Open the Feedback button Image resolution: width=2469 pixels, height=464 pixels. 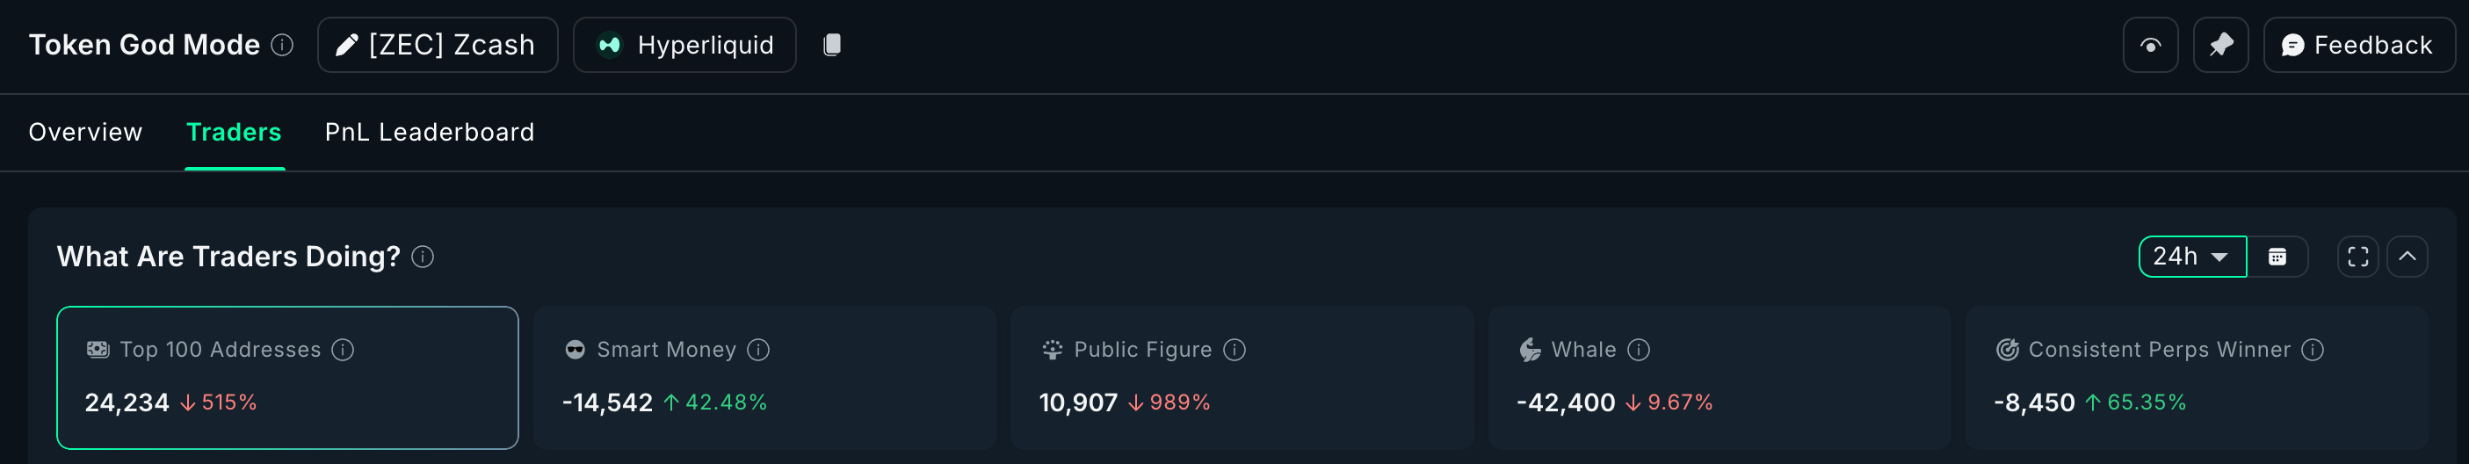(2357, 45)
